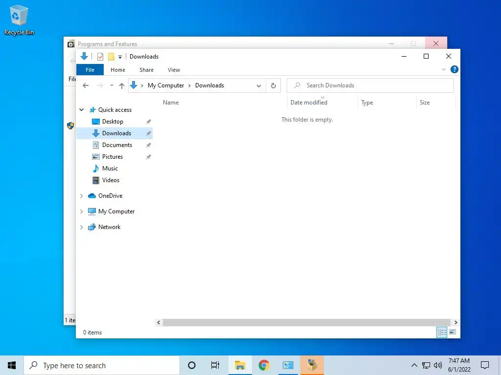Switch to the Home ribbon tab
The width and height of the screenshot is (501, 375).
[x=118, y=70]
